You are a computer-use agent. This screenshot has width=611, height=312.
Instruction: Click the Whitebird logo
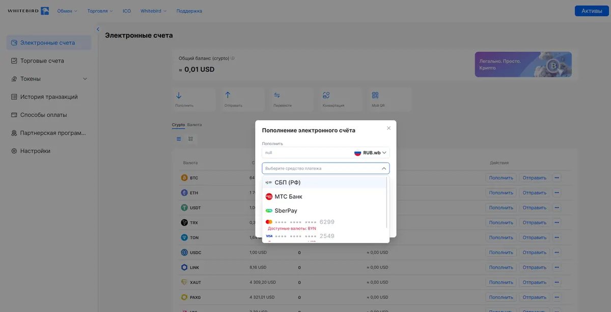(x=29, y=11)
